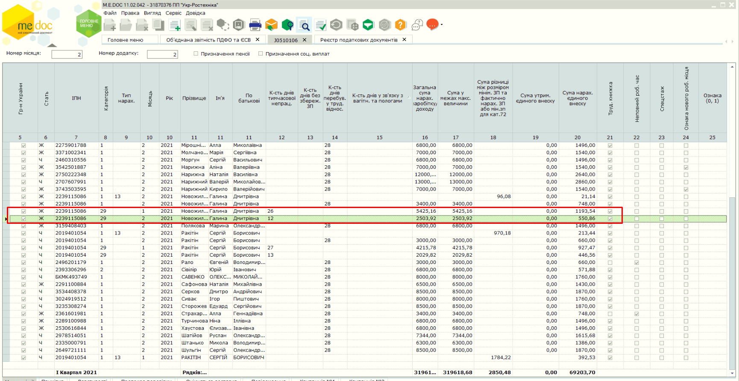Click the red chat bubble icon

432,25
